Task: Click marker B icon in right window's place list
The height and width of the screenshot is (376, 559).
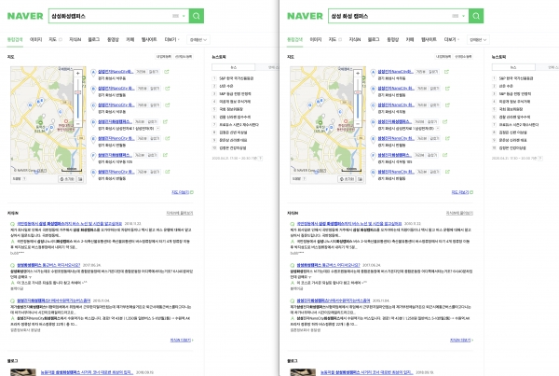Action: click(x=374, y=90)
